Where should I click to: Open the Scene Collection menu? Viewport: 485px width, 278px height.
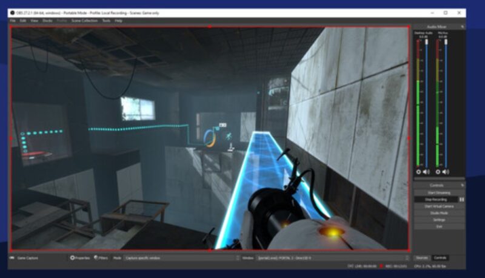point(84,21)
